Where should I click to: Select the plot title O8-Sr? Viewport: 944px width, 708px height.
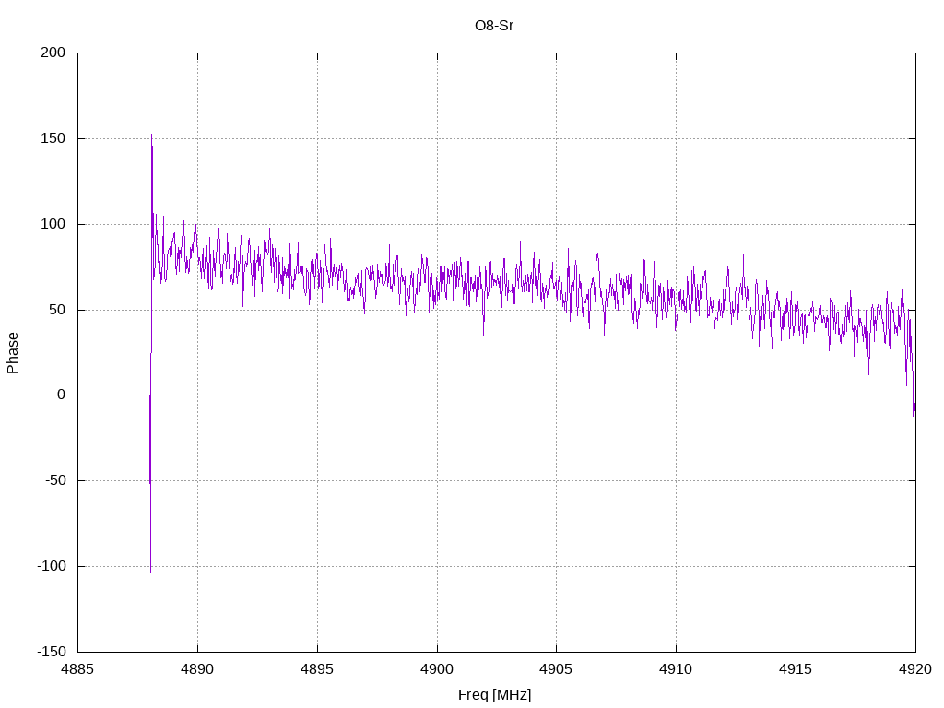494,26
